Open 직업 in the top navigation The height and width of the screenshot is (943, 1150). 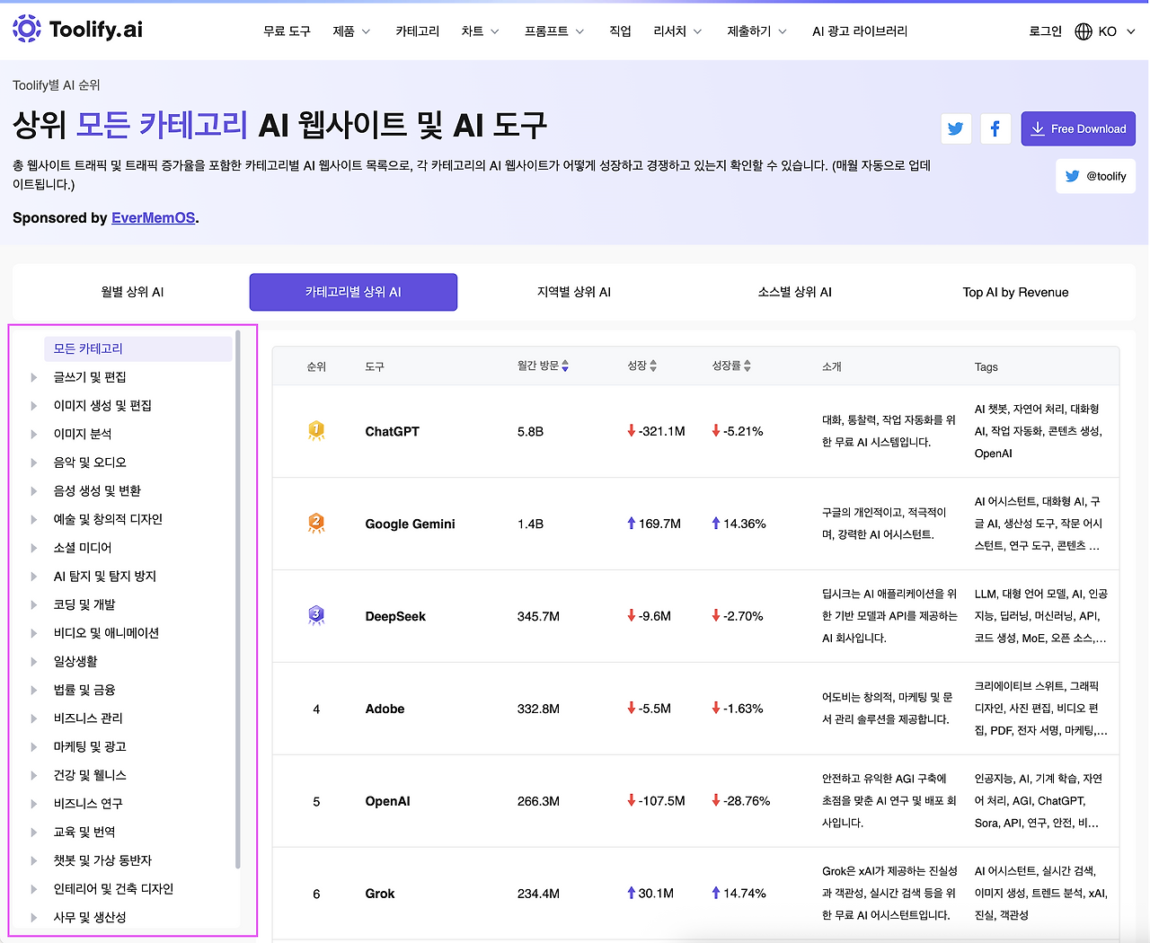[x=620, y=31]
